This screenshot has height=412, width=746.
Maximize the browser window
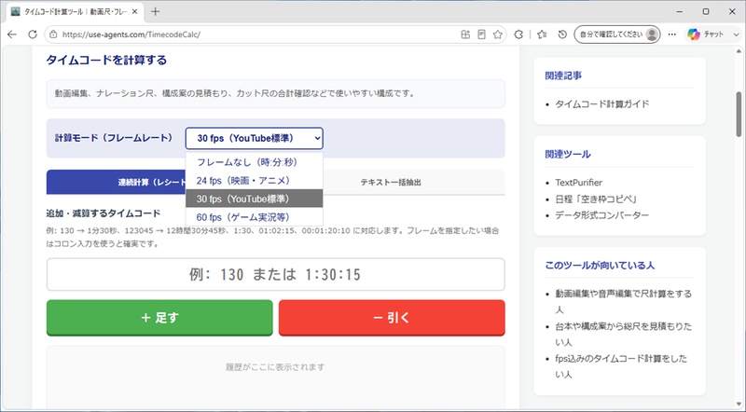point(706,12)
